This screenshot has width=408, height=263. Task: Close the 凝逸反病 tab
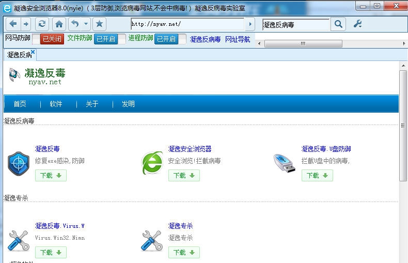pyautogui.click(x=33, y=52)
